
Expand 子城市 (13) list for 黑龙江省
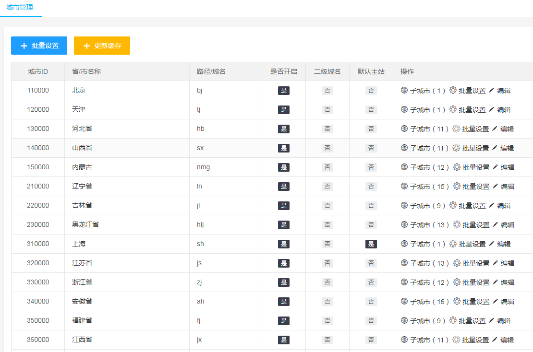(x=429, y=225)
